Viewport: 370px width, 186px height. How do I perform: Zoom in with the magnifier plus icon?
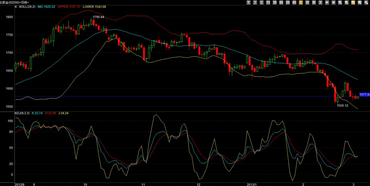[340, 2]
